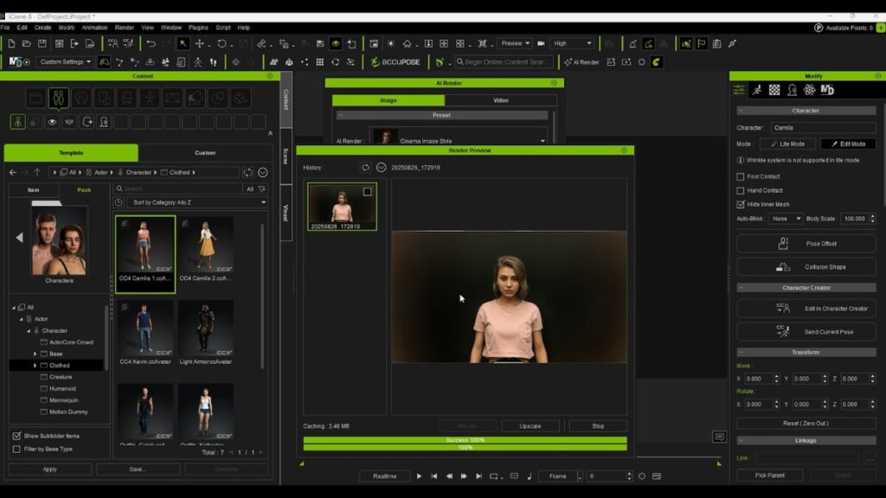Activate the Move tool
This screenshot has width=886, height=498.
pos(200,43)
